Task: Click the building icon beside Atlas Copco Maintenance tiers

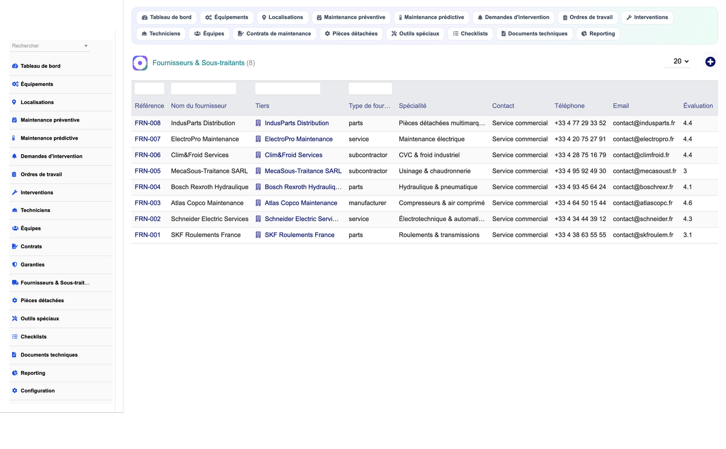Action: point(258,203)
